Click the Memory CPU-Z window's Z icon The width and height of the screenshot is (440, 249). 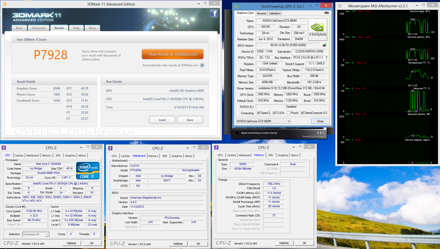(x=216, y=147)
